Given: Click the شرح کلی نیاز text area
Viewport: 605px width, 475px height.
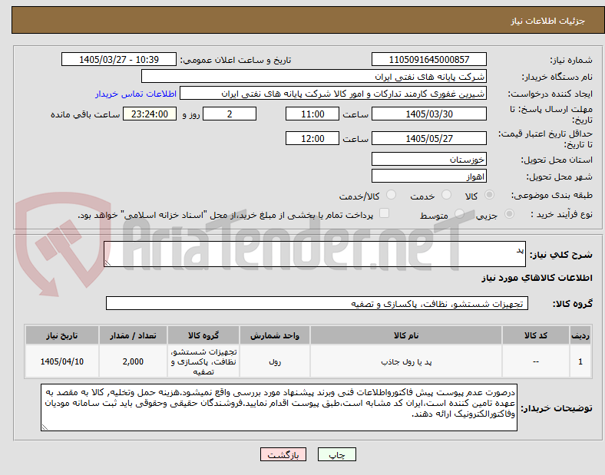Looking at the screenshot, I should pyautogui.click(x=315, y=254).
